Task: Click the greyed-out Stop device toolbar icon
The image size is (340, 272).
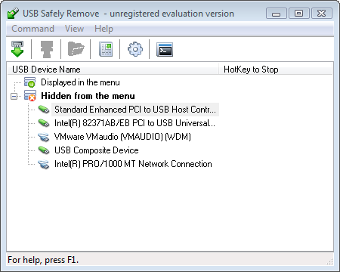Action: click(x=47, y=50)
